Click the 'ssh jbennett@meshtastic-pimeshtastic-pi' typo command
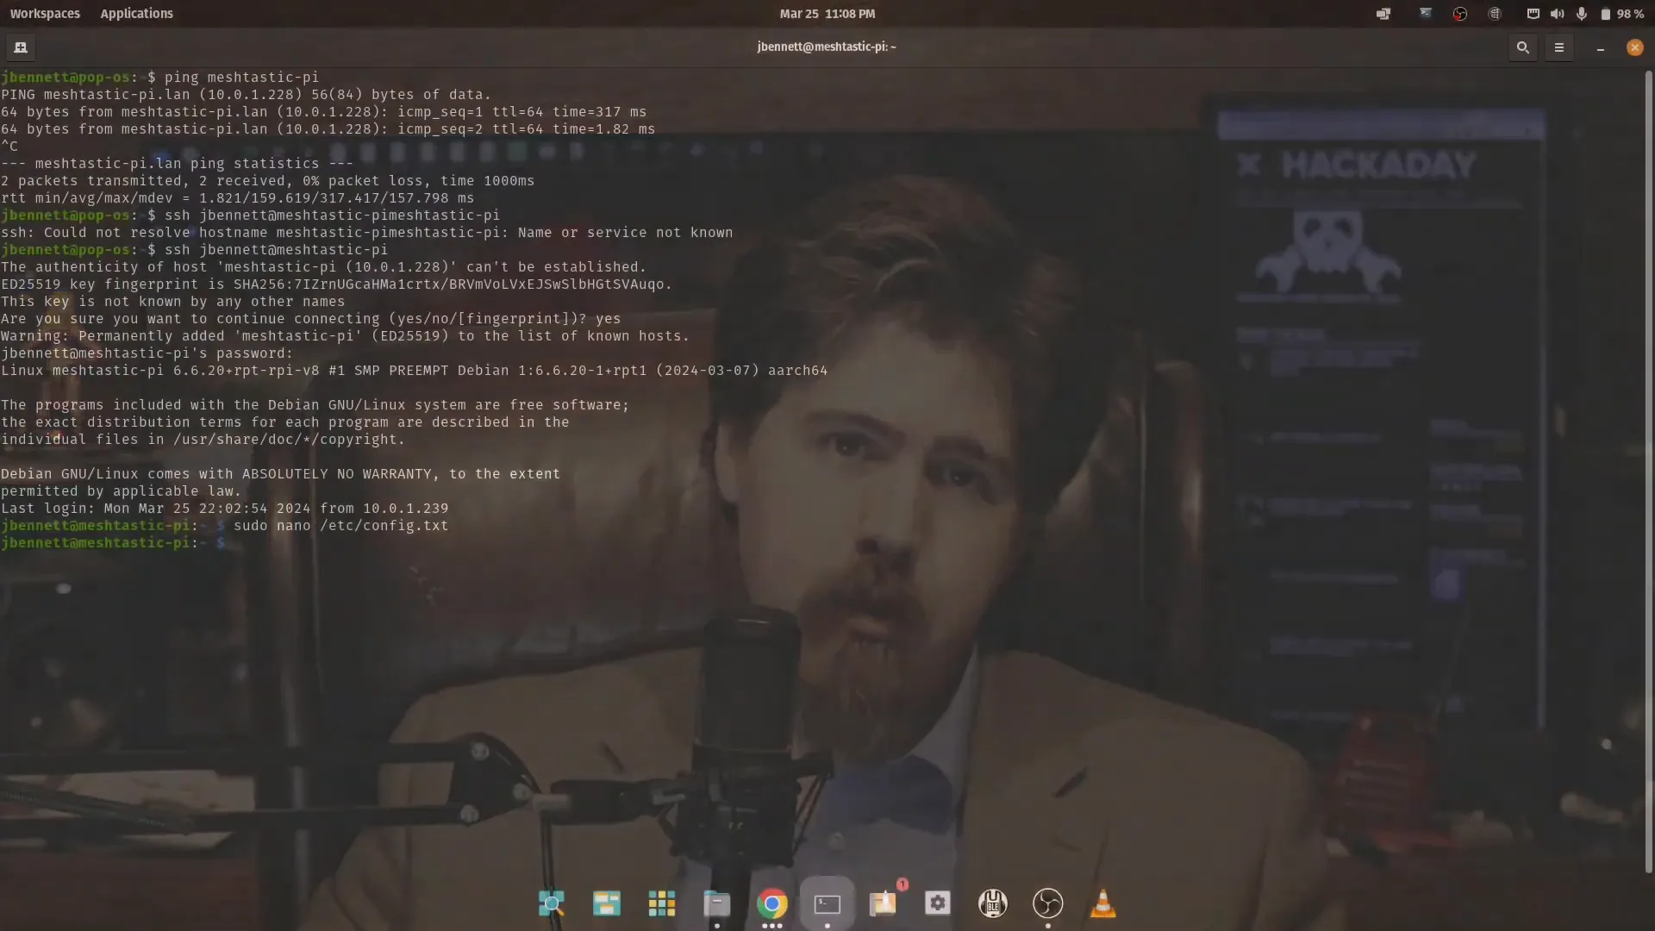This screenshot has width=1655, height=931. (332, 216)
